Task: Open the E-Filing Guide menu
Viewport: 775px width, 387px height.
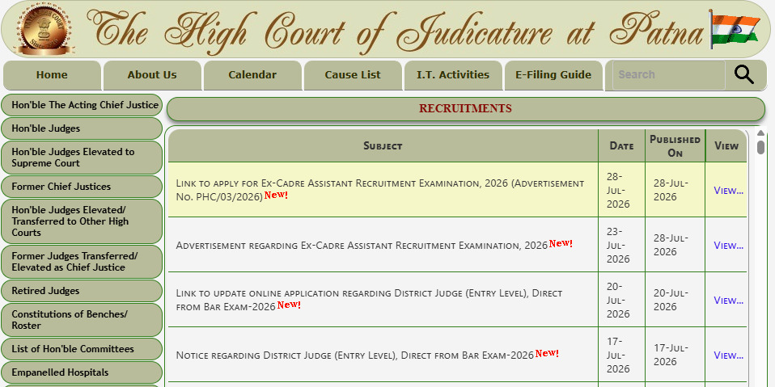Action: coord(553,75)
